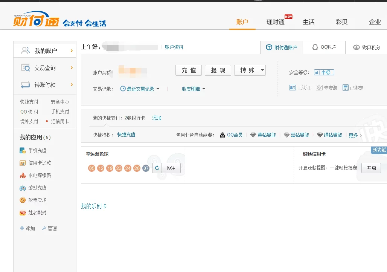387x272 pixels.
Task: Click the plus icon beside 添加
Action: [22, 228]
